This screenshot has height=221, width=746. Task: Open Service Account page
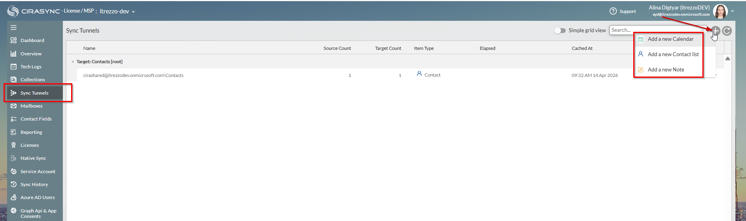38,172
